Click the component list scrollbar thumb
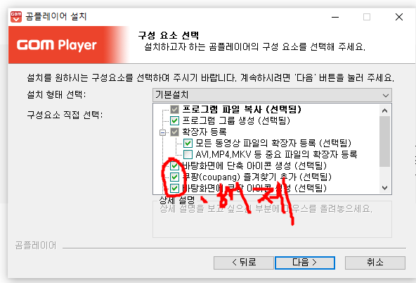 coord(384,141)
